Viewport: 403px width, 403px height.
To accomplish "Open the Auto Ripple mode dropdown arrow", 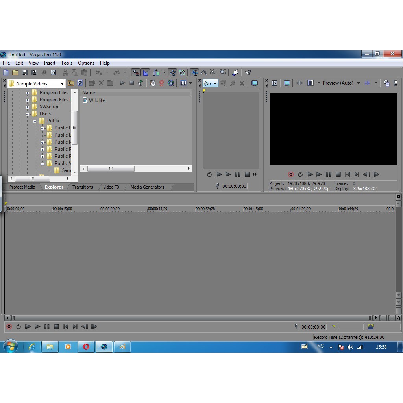I will pyautogui.click(x=165, y=72).
